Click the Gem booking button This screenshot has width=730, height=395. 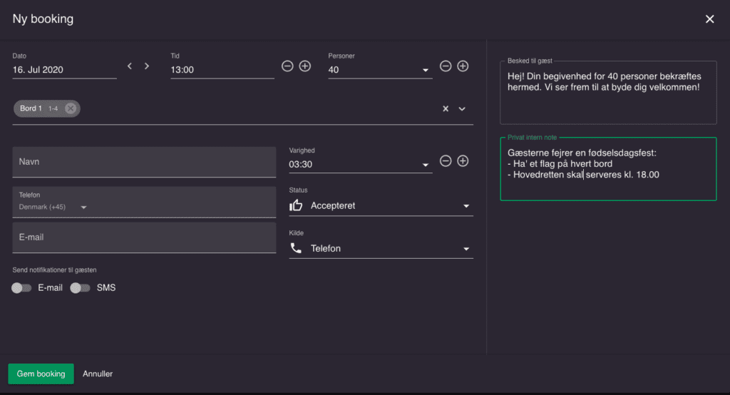point(41,374)
